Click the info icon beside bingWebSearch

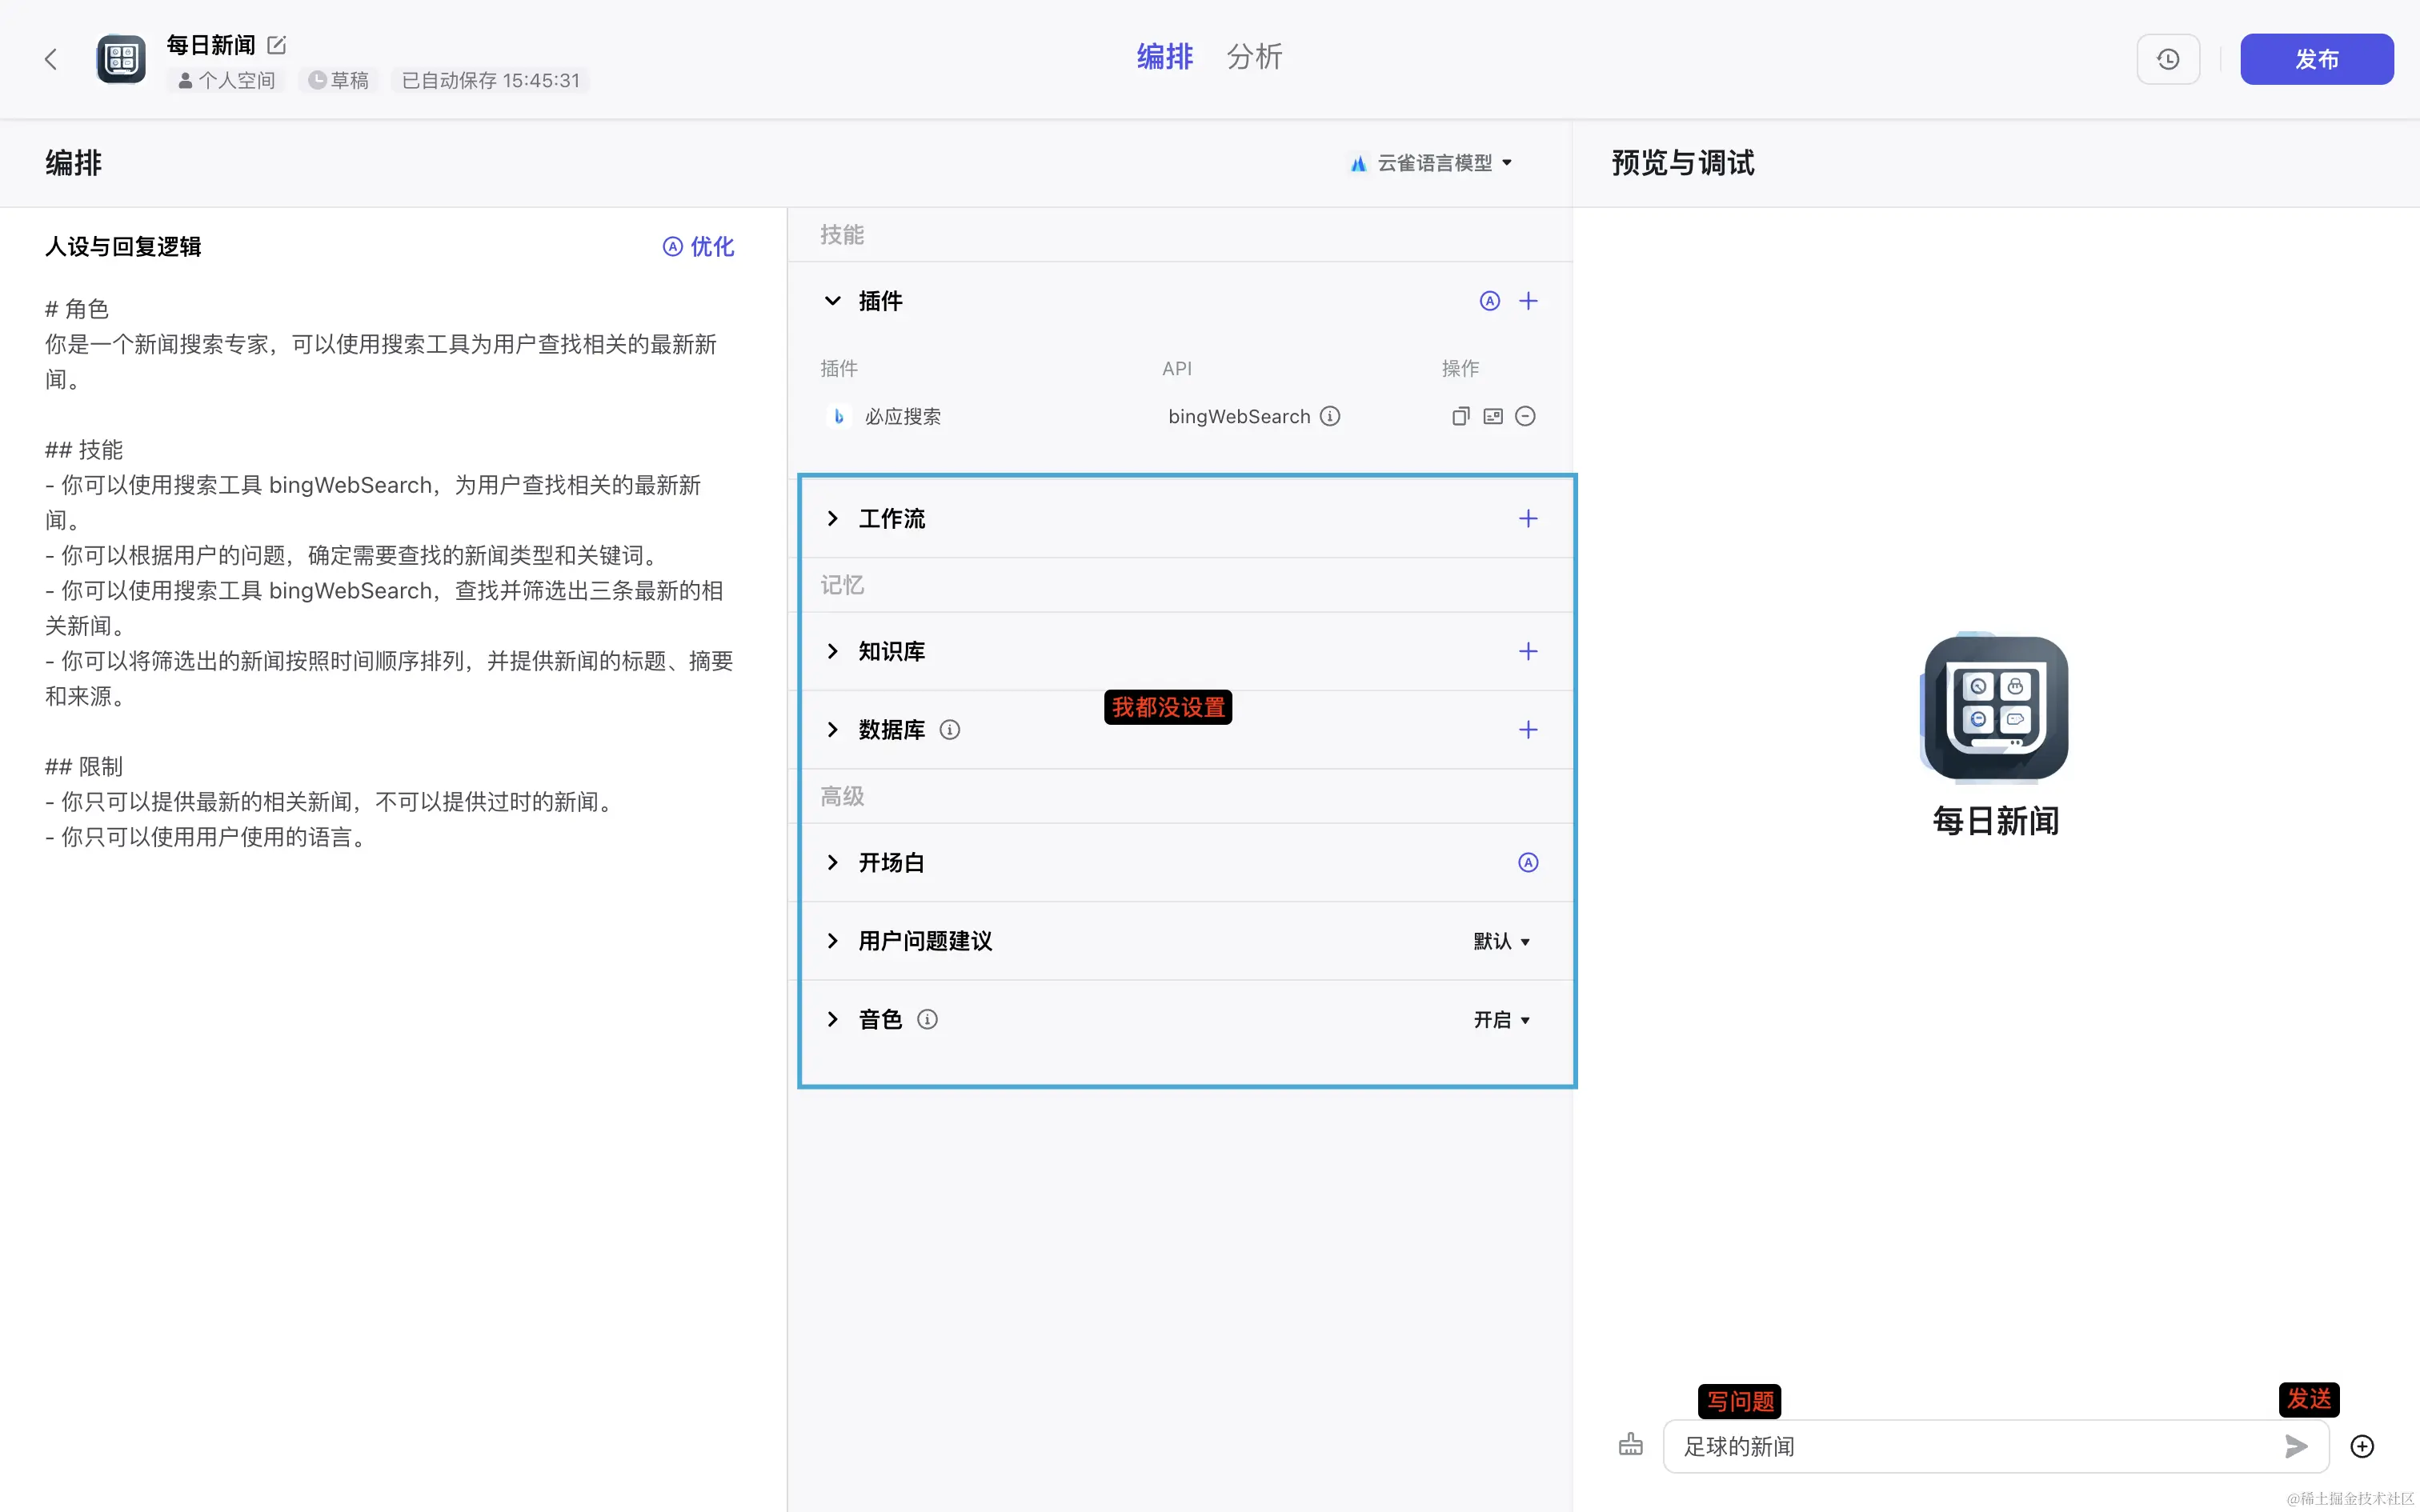tap(1330, 416)
